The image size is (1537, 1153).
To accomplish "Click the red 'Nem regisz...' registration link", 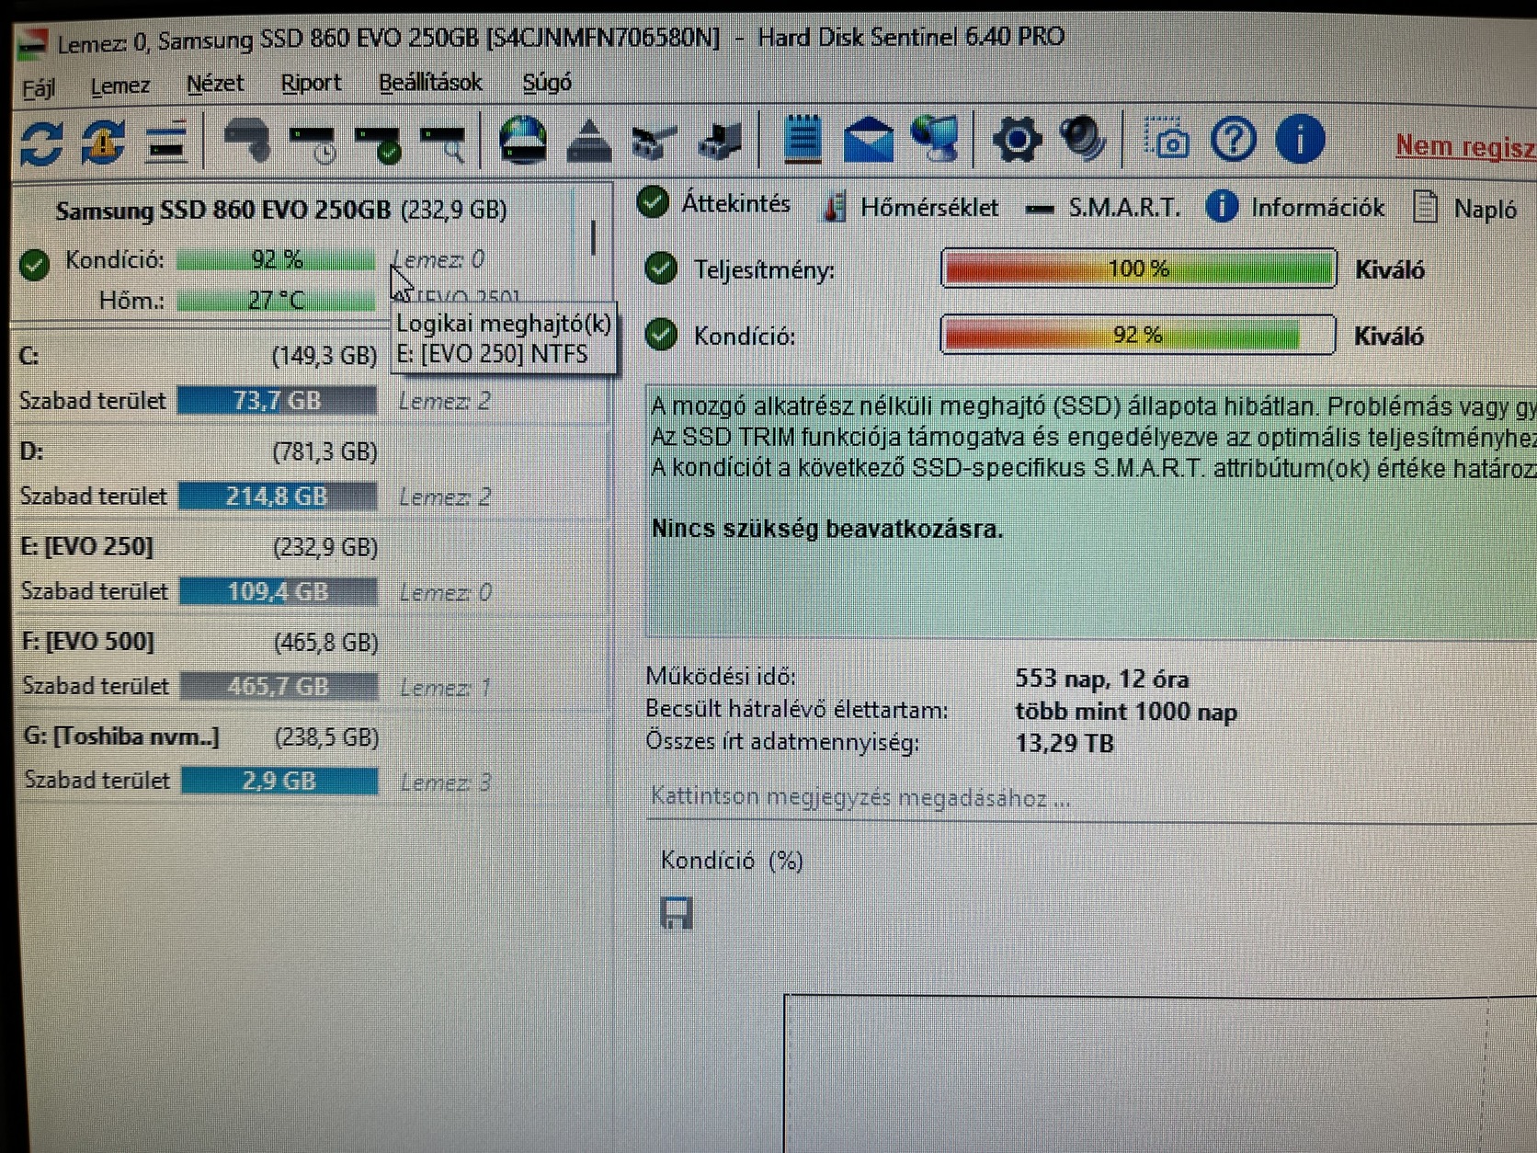I will pos(1465,146).
